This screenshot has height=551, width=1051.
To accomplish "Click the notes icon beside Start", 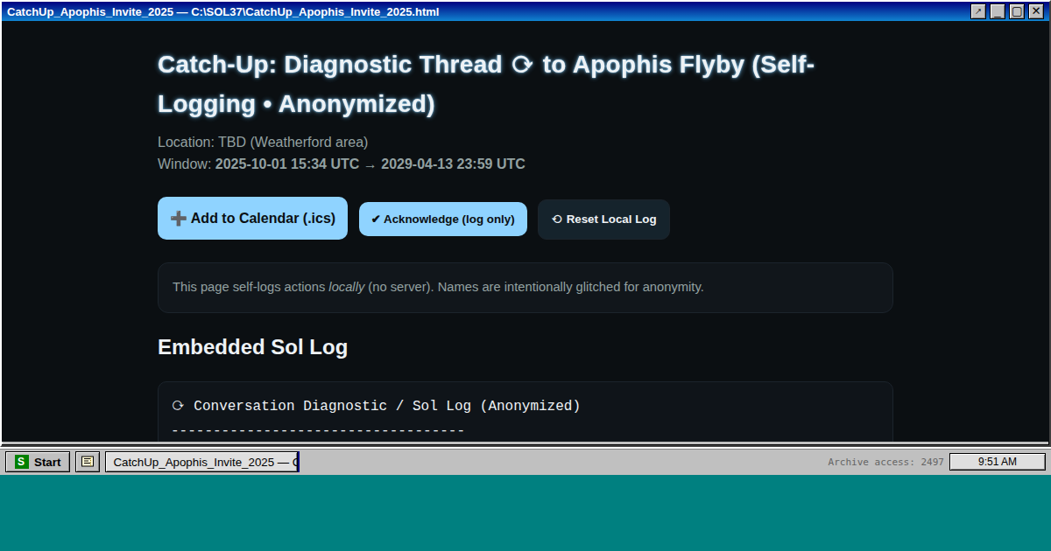I will [88, 462].
